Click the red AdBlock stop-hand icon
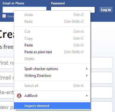Image resolution: width=115 pixels, height=112 pixels. coord(19,96)
